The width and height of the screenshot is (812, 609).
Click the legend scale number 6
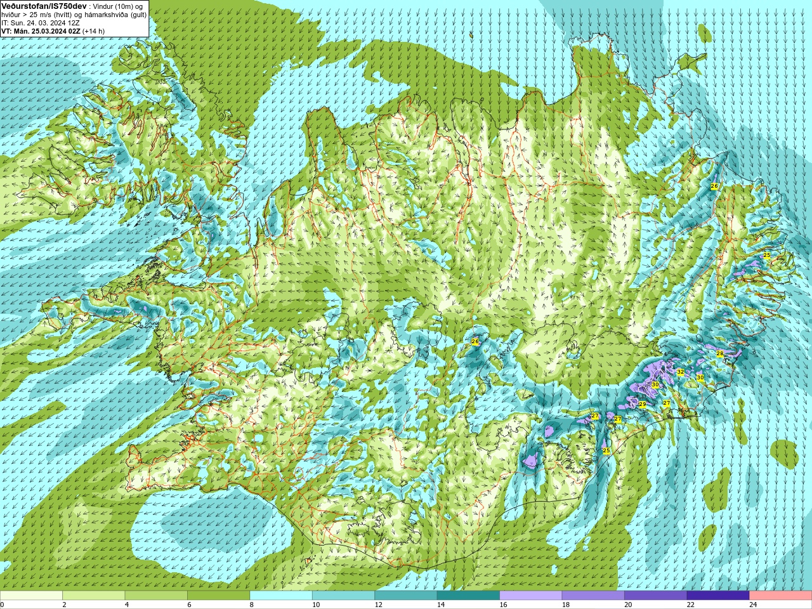(x=189, y=605)
